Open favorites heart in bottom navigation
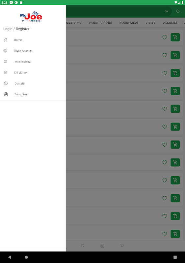Image resolution: width=185 pixels, height=263 pixels. 83,246
